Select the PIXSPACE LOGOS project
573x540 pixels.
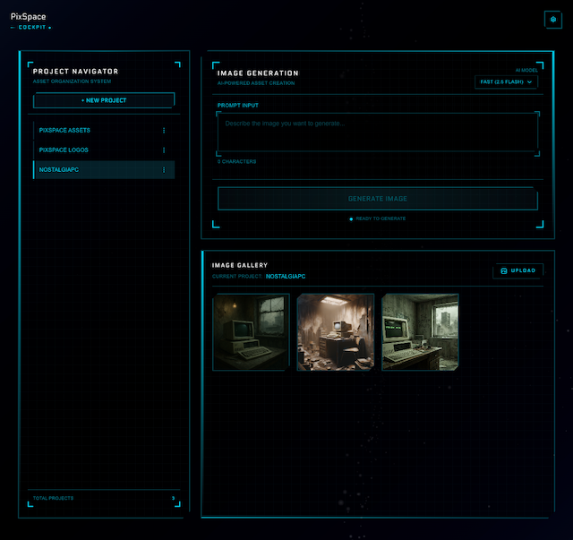[104, 150]
